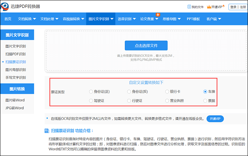Open PPT模板 navigation item

(193, 19)
